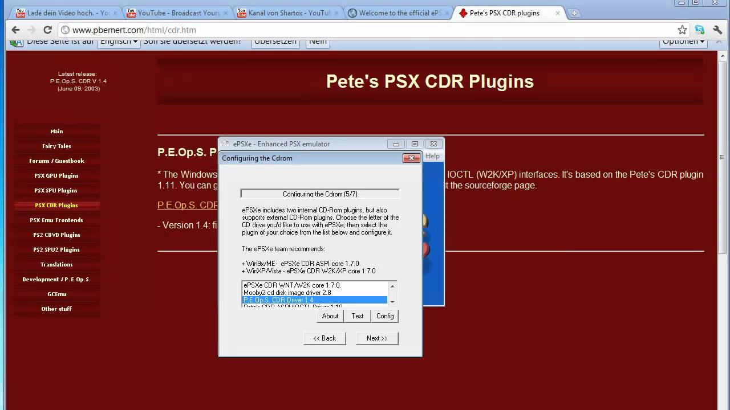The image size is (730, 410).
Task: Open 'Forums / Guestbook' sidebar link
Action: pos(56,161)
